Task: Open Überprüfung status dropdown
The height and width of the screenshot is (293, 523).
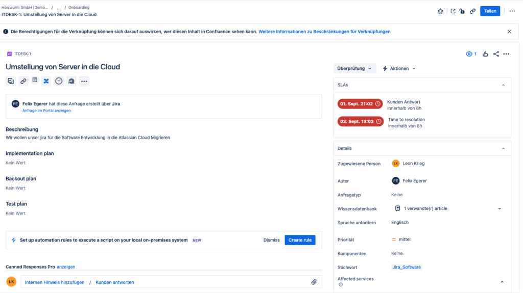Action: click(x=354, y=68)
